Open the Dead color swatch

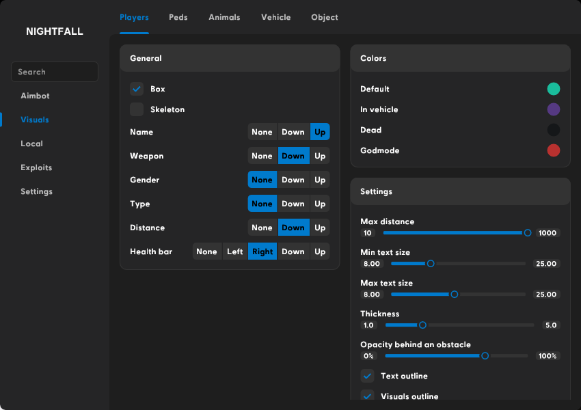[x=554, y=130]
